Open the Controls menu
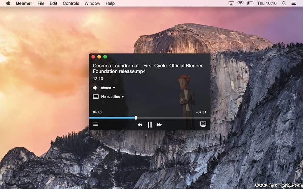Image resolution: width=303 pixels, height=189 pixels. 71,3
